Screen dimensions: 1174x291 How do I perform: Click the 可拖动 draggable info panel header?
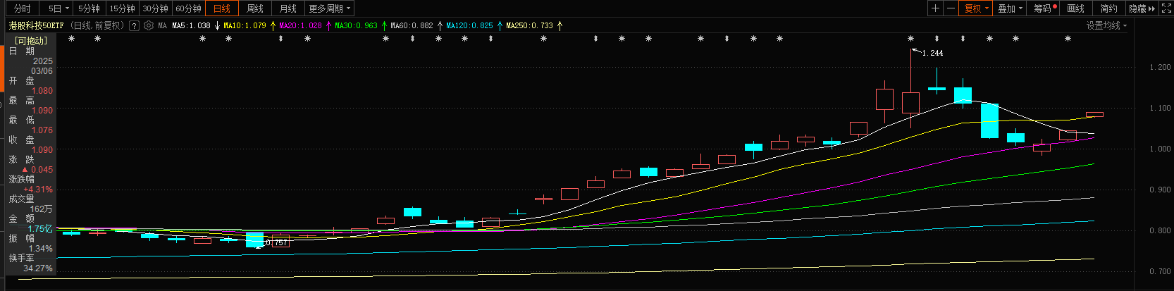click(x=31, y=41)
